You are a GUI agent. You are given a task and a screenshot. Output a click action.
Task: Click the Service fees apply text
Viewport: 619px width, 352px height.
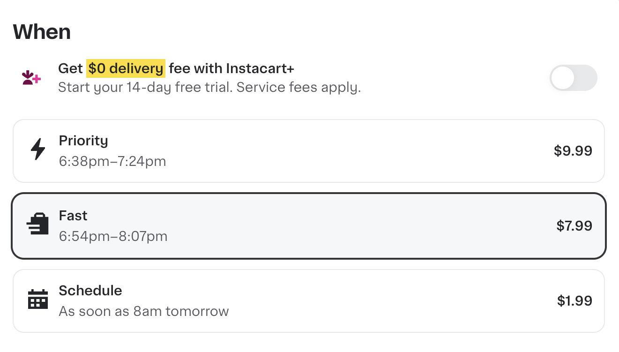coord(299,87)
